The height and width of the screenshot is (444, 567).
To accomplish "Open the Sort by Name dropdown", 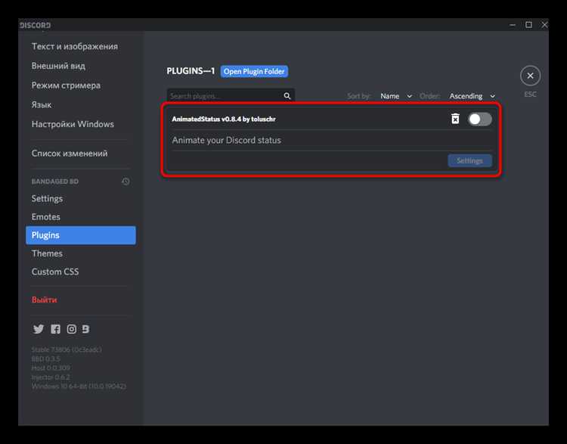I will (x=396, y=96).
